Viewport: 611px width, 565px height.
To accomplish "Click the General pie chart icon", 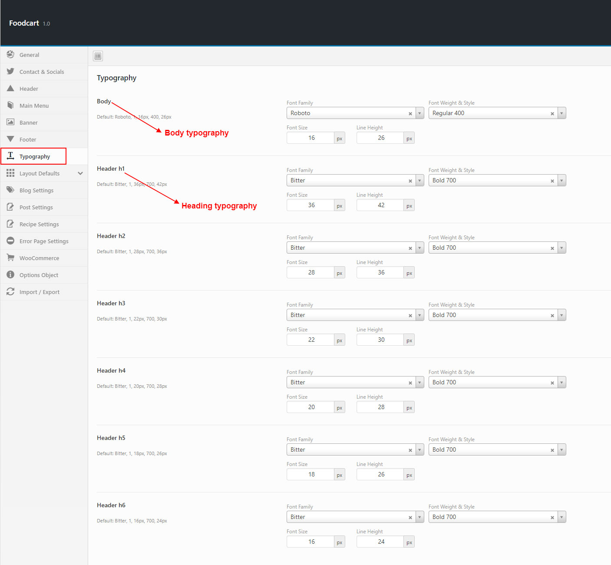I will point(10,55).
